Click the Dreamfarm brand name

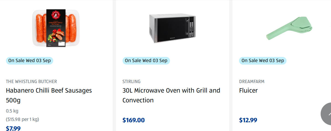coord(252,81)
